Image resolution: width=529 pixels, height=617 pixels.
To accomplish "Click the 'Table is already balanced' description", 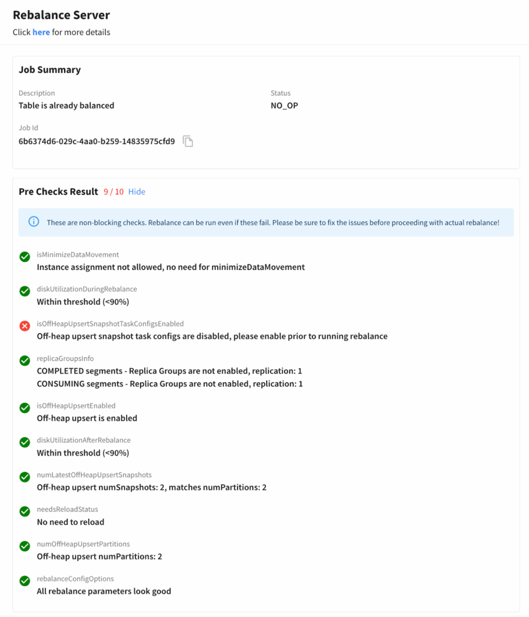I will click(66, 105).
